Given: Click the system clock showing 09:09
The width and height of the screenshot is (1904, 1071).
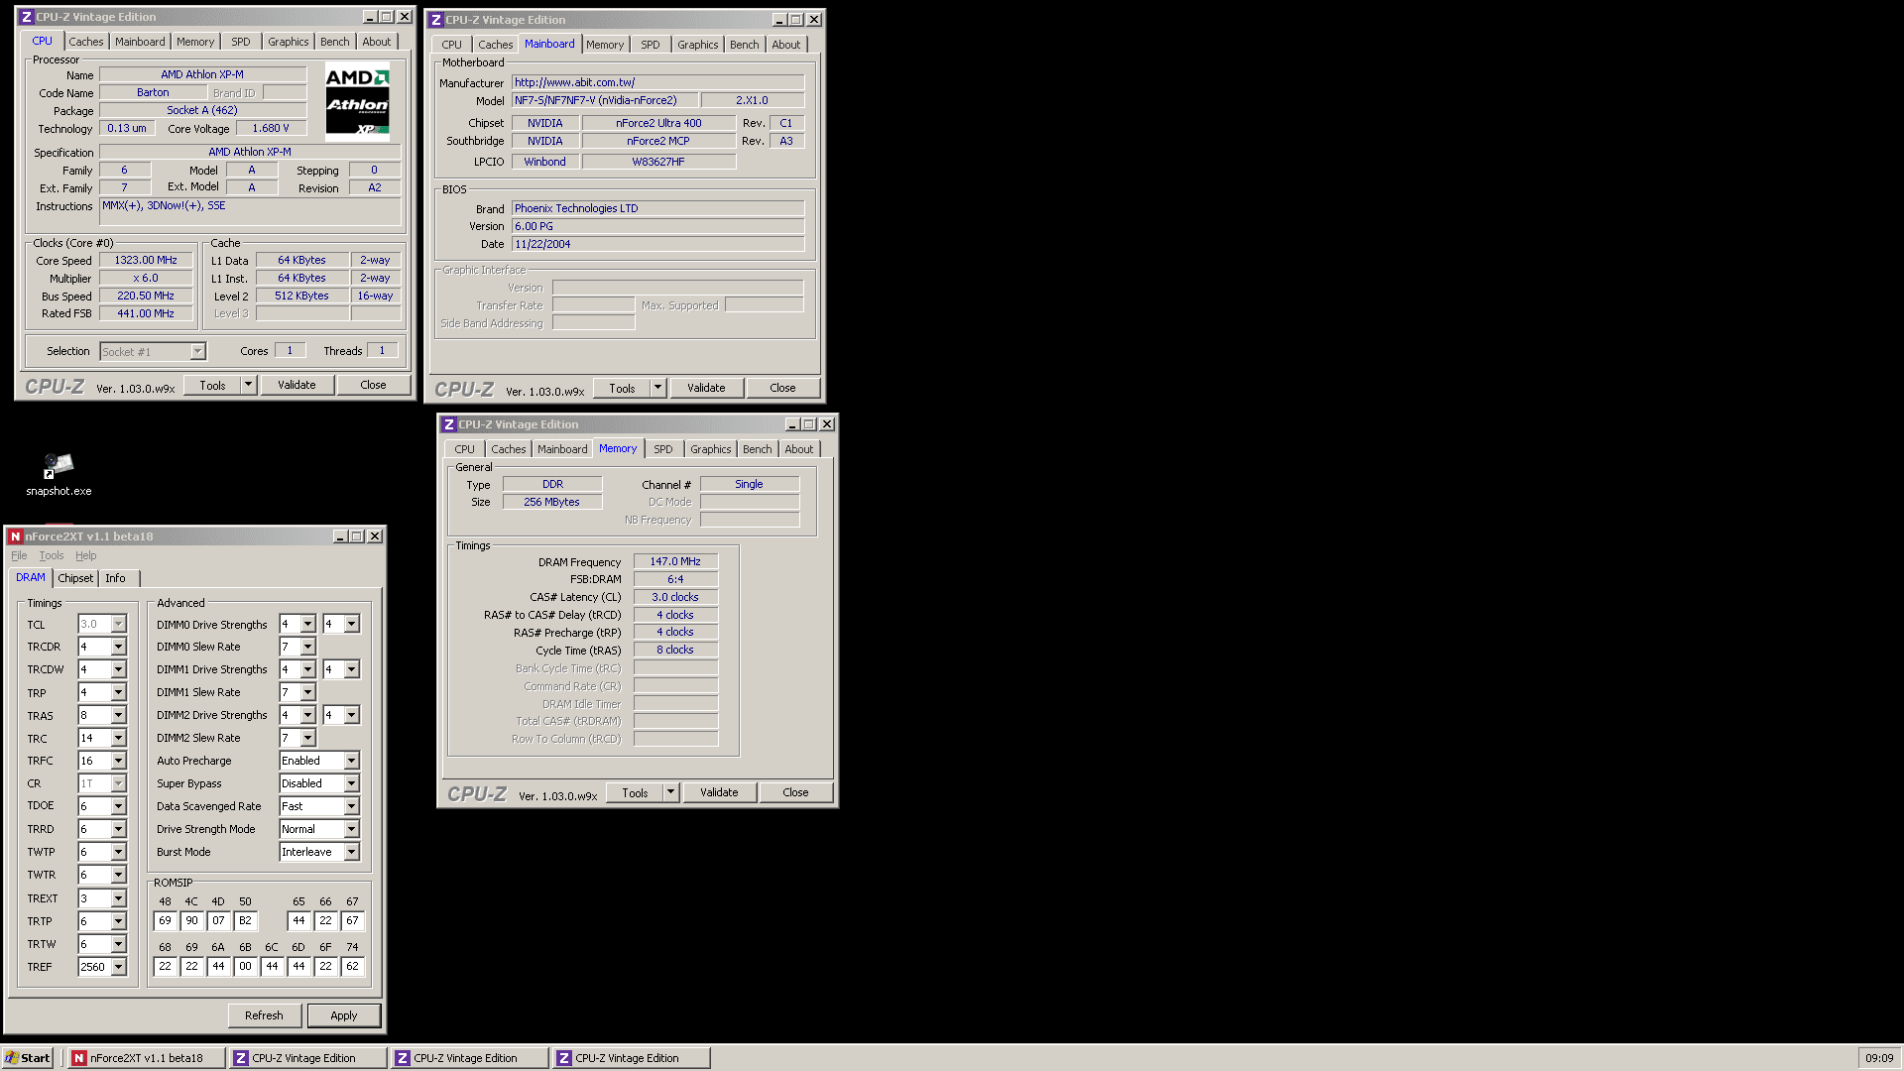Looking at the screenshot, I should point(1879,1058).
